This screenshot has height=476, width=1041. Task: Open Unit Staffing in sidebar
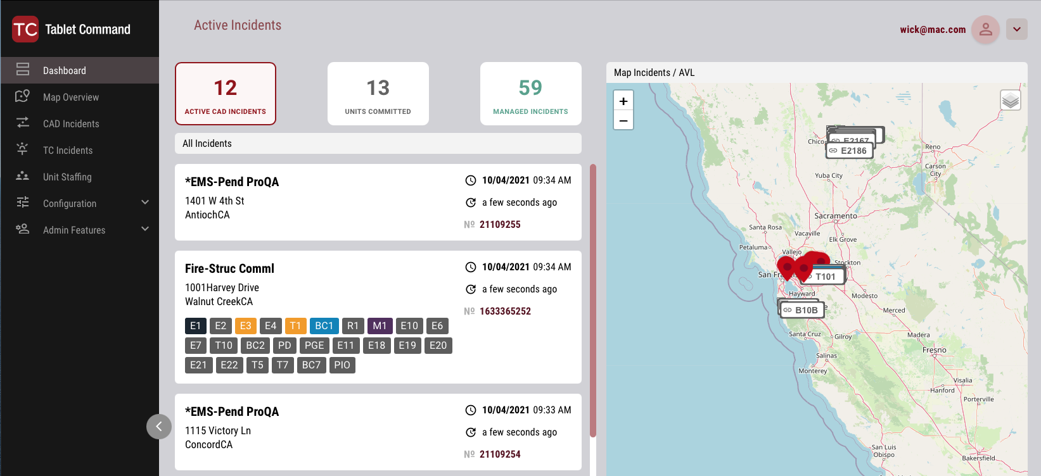pyautogui.click(x=67, y=177)
